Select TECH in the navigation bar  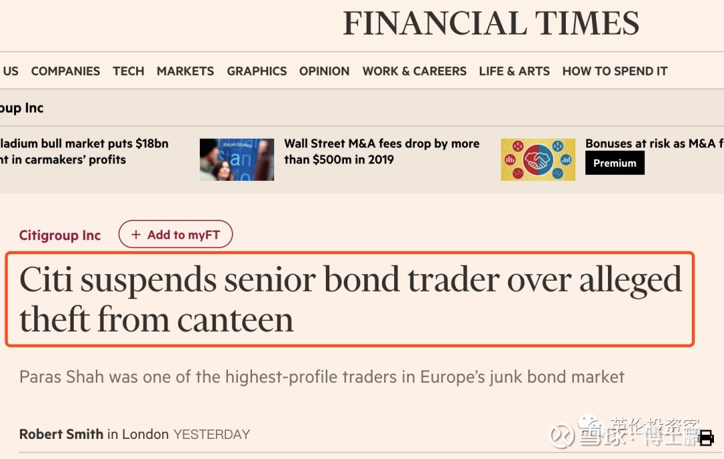(x=128, y=71)
